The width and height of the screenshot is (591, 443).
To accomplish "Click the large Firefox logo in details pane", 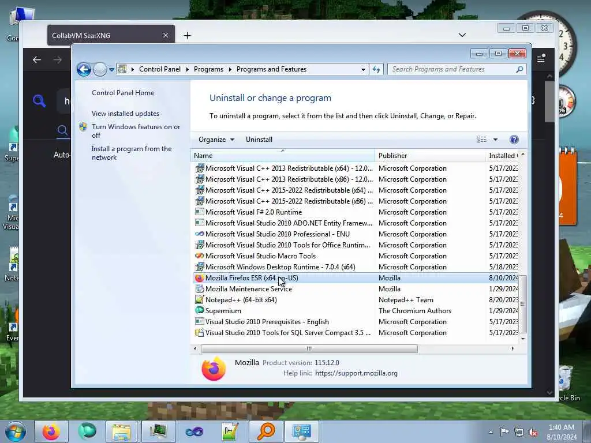I will click(x=214, y=369).
